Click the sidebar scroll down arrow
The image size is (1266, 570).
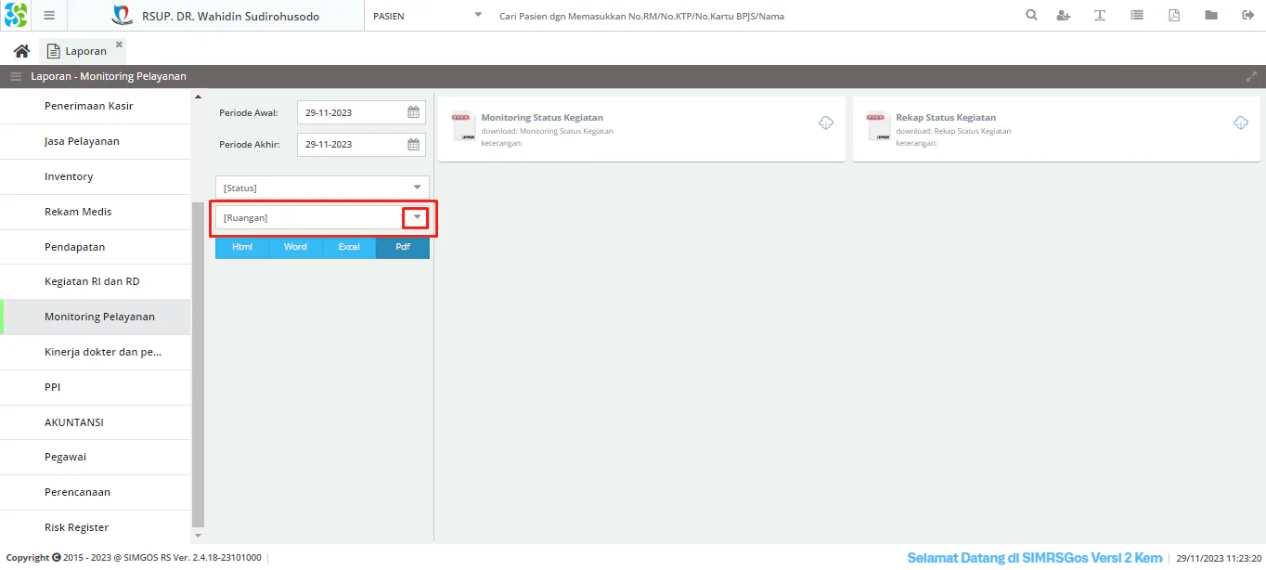[x=198, y=536]
